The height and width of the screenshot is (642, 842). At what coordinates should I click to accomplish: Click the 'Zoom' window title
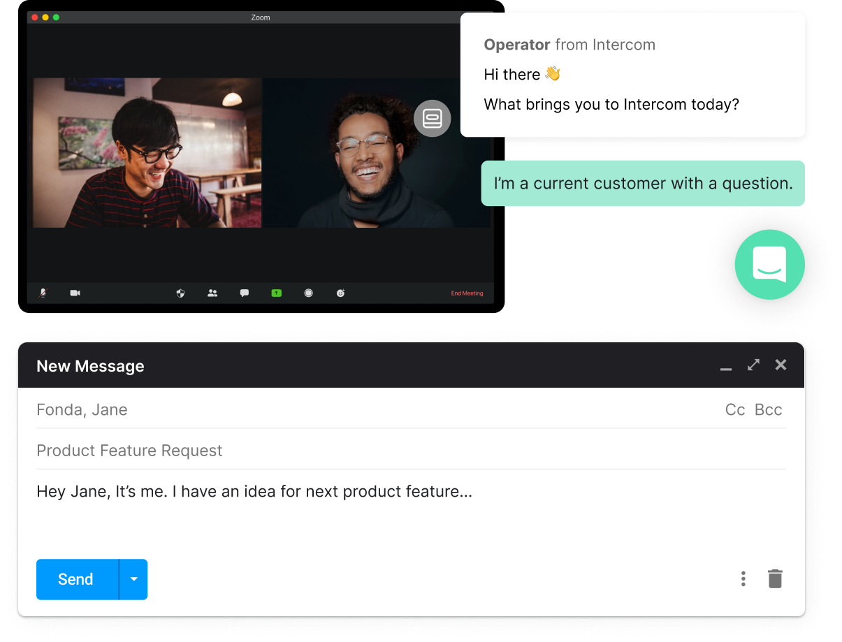click(x=261, y=17)
